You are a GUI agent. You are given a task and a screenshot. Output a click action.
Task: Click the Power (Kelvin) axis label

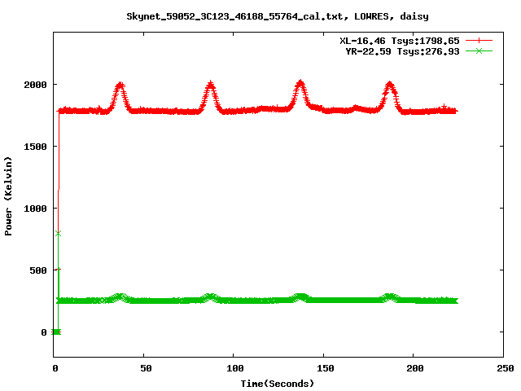pos(8,196)
